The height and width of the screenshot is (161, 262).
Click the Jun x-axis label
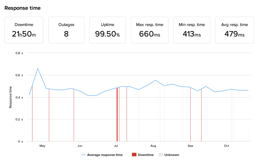(x=80, y=146)
